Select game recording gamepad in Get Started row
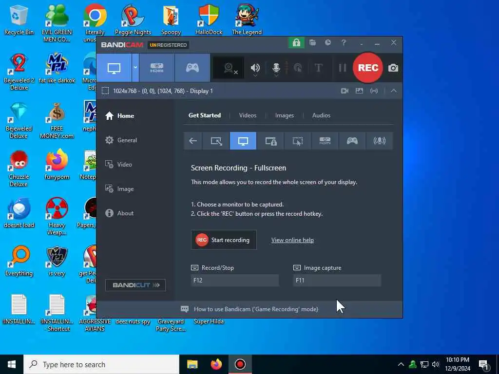 click(352, 141)
